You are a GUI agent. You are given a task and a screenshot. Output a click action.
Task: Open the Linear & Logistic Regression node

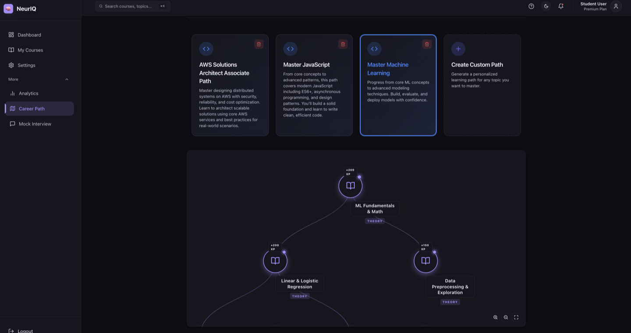tap(275, 261)
